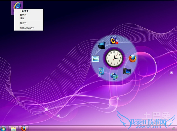
Task: Open the network computers icon in the dock
Action: tap(114, 76)
